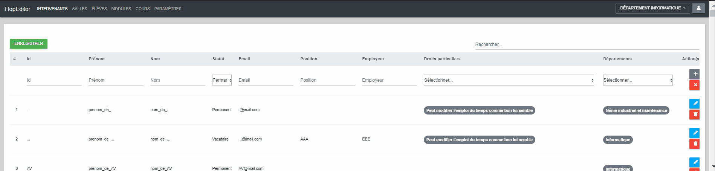
Task: Click the Prénom column header
Action: pyautogui.click(x=96, y=59)
